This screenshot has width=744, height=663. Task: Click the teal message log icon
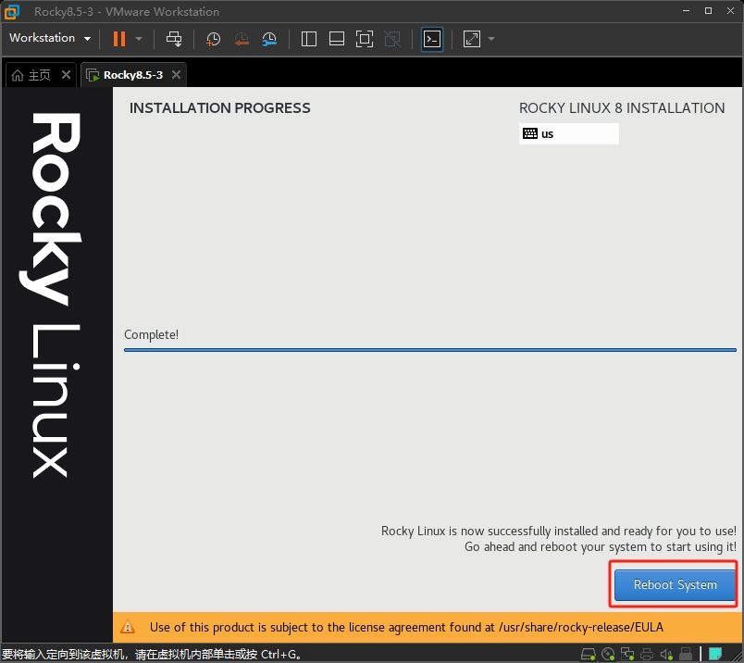715,654
